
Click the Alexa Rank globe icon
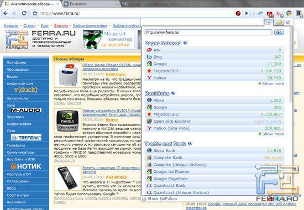(x=149, y=150)
